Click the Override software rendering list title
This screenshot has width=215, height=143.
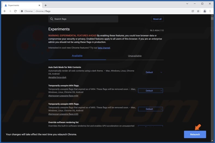pyautogui.click(x=63, y=122)
